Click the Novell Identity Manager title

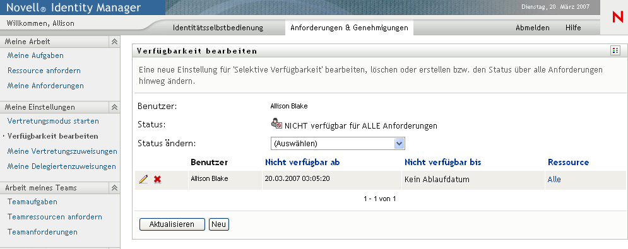coord(74,7)
